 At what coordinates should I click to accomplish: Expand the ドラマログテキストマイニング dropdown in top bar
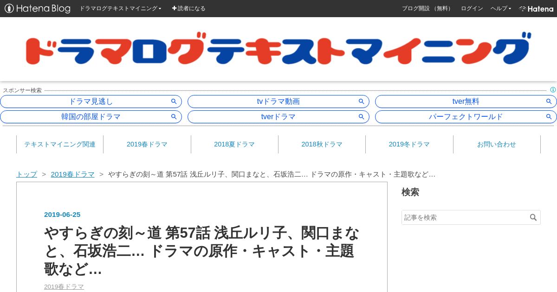(x=120, y=8)
